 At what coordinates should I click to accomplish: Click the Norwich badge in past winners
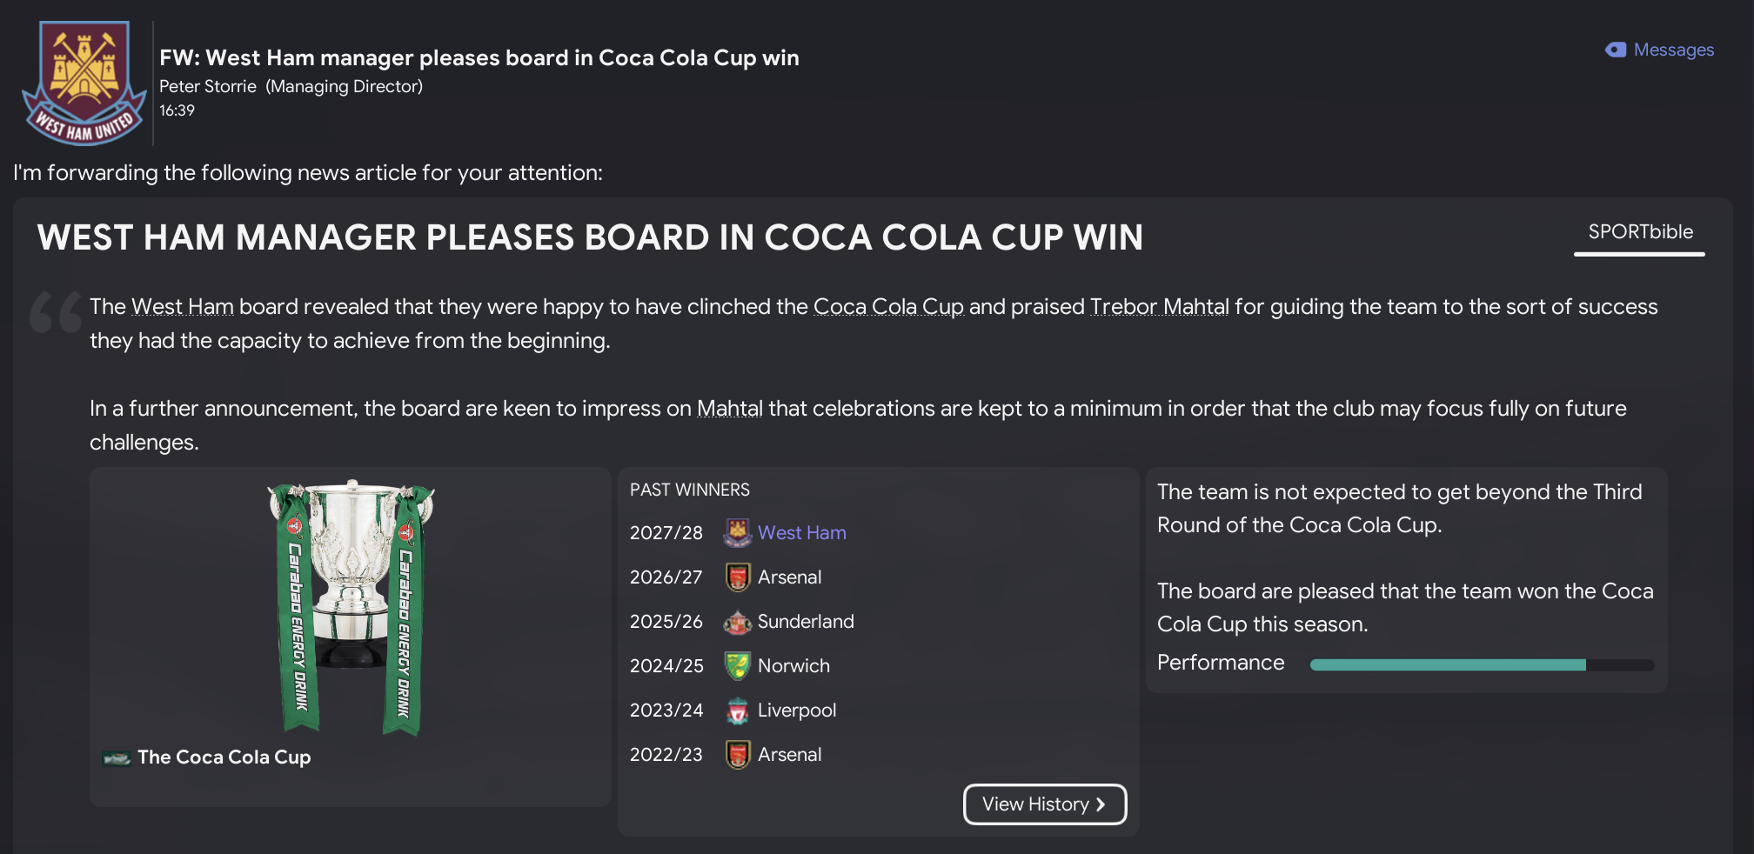click(x=737, y=666)
